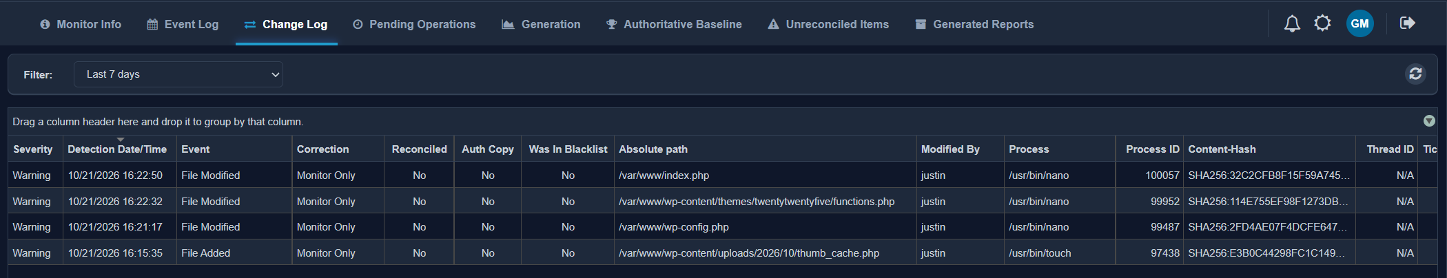Click process ID 99952

[x=1165, y=202]
